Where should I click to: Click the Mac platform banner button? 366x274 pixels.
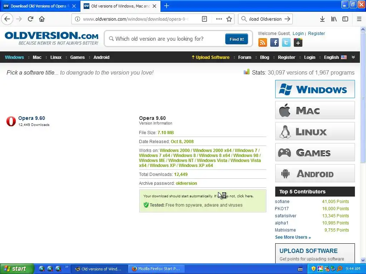(x=315, y=110)
